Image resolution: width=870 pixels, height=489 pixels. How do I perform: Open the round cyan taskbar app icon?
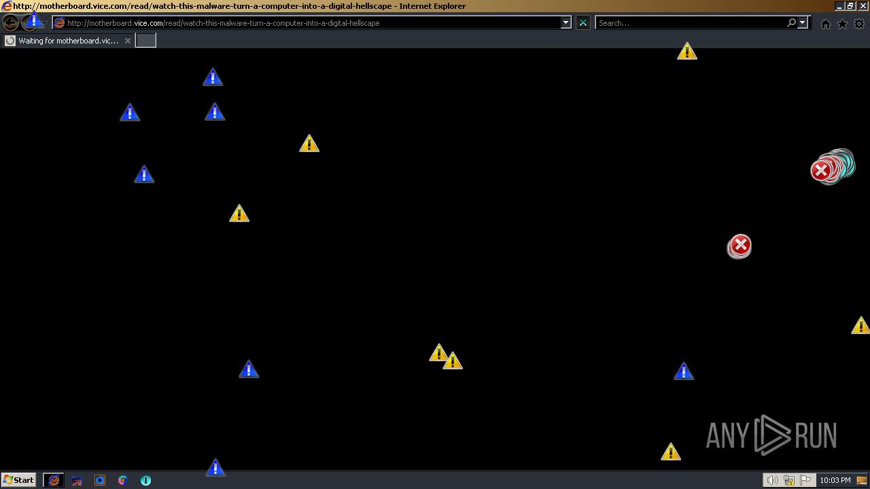[x=145, y=480]
